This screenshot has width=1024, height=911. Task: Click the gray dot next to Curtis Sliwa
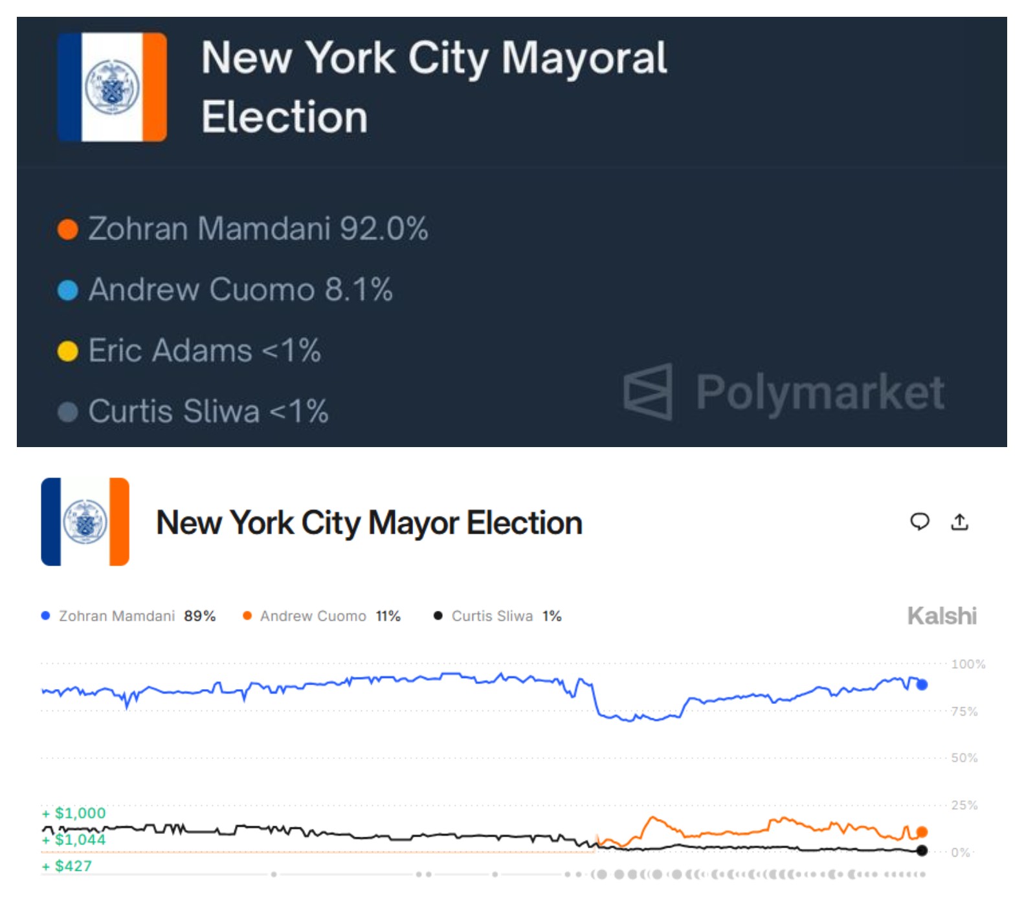click(67, 410)
